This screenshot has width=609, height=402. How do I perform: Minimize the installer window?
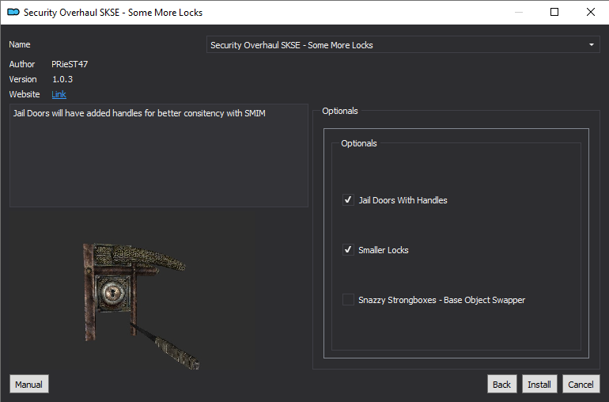[x=519, y=12]
